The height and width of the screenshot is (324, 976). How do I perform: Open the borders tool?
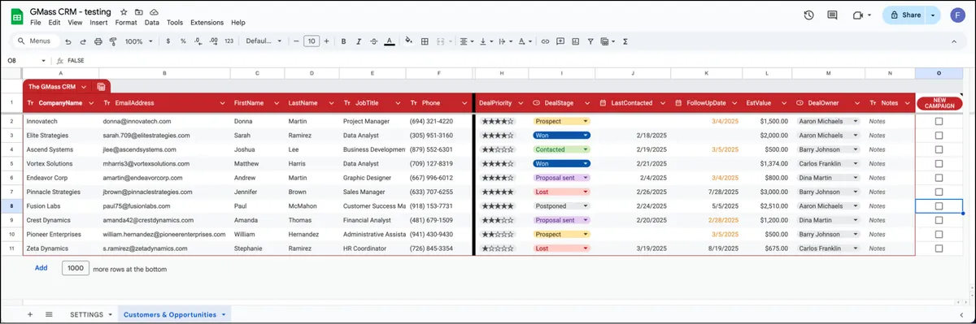(x=425, y=41)
